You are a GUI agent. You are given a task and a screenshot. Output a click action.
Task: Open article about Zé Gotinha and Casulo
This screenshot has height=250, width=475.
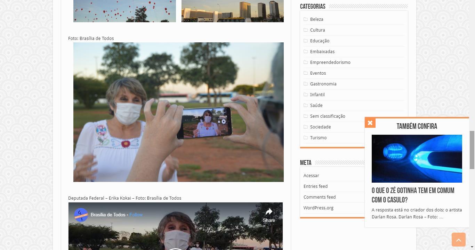click(413, 195)
